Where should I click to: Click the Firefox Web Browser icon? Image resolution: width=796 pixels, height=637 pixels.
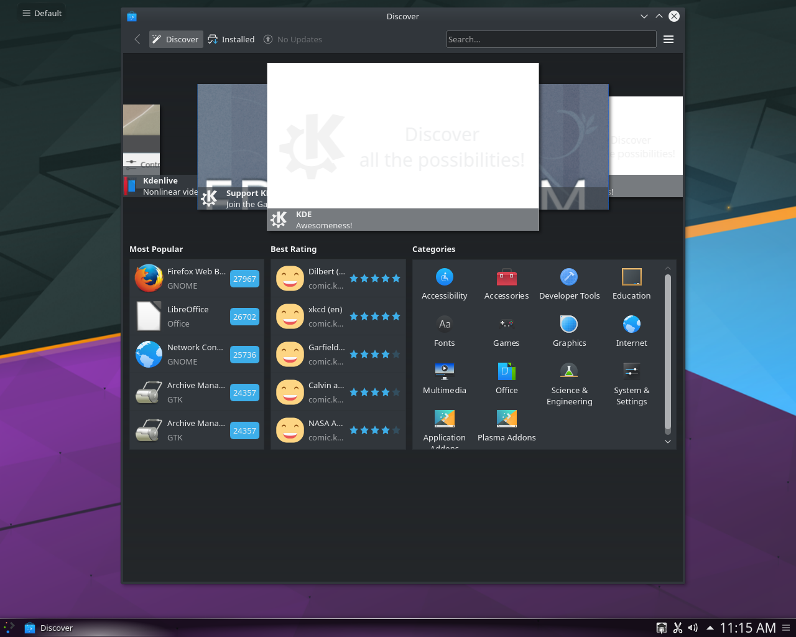(149, 279)
